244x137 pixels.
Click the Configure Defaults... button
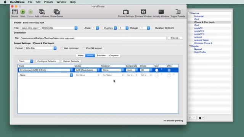pos(47,61)
